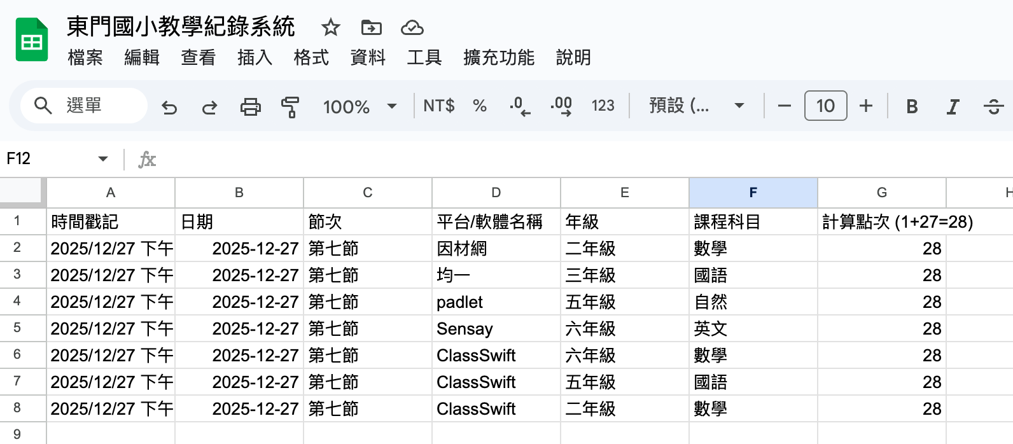Select column A header
This screenshot has height=444, width=1013.
pos(111,193)
